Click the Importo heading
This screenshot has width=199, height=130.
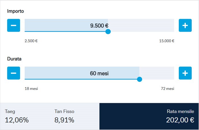16,11
